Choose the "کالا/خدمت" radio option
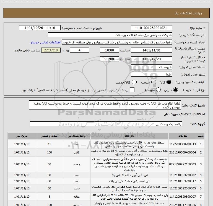The height and width of the screenshot is (206, 213). (x=134, y=82)
